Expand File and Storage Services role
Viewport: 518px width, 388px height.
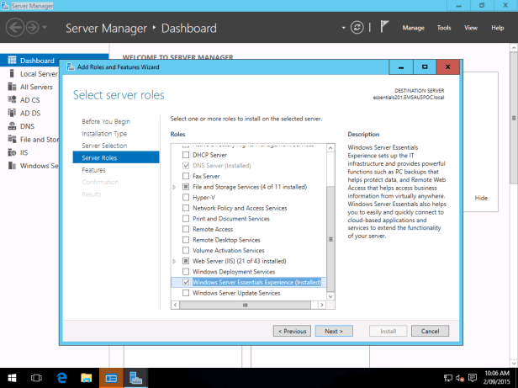click(x=174, y=186)
